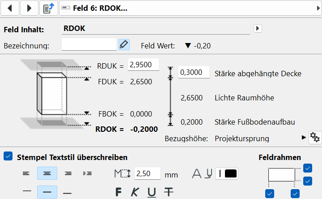Viewport: 322px width, 199px height.
Task: Expand the Feld Inhalt options arrow
Action: pyautogui.click(x=257, y=29)
